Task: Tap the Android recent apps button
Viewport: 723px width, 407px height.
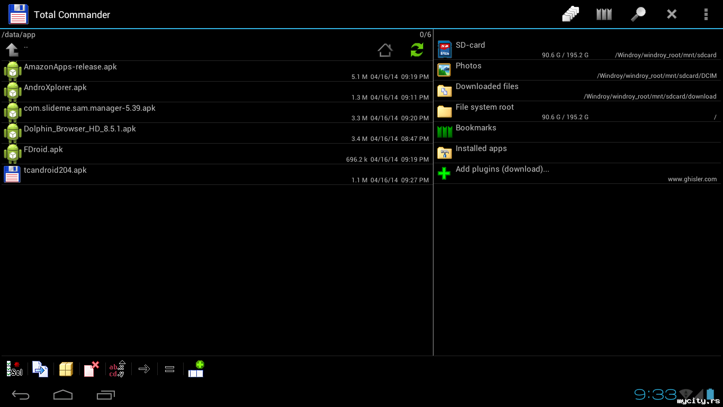Action: [106, 395]
